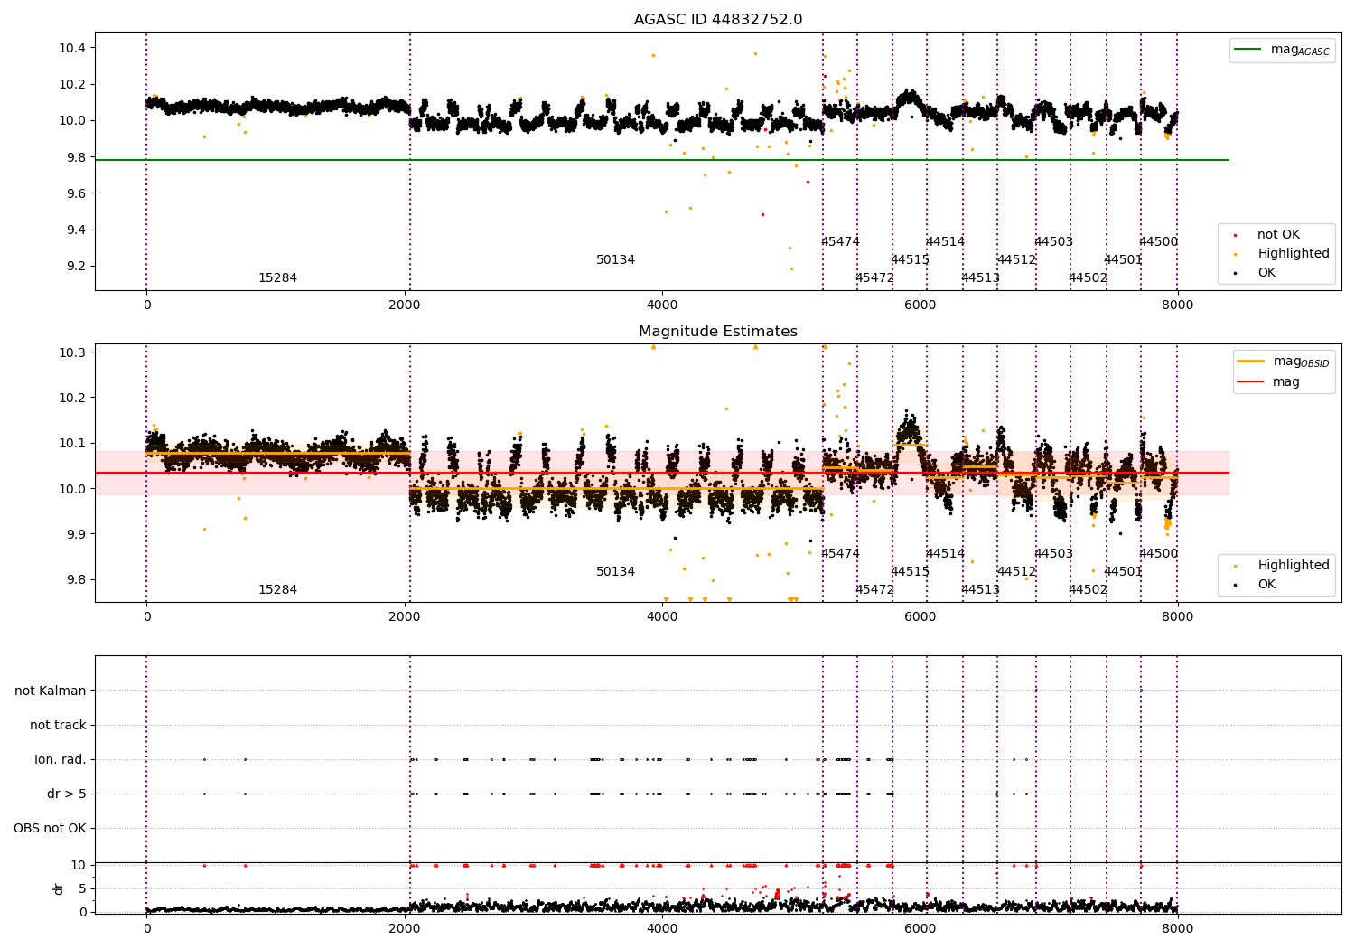Click obsid label 44503 in Magnitude Estimates plot
1355x949 pixels.
[x=1053, y=554]
